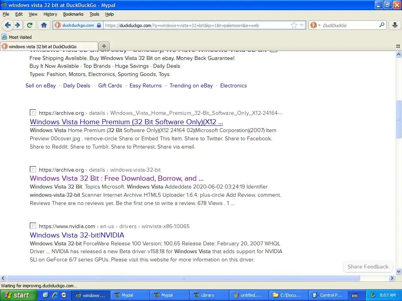
Task: Select the windows vista 32 bit tab
Action: coord(49,46)
